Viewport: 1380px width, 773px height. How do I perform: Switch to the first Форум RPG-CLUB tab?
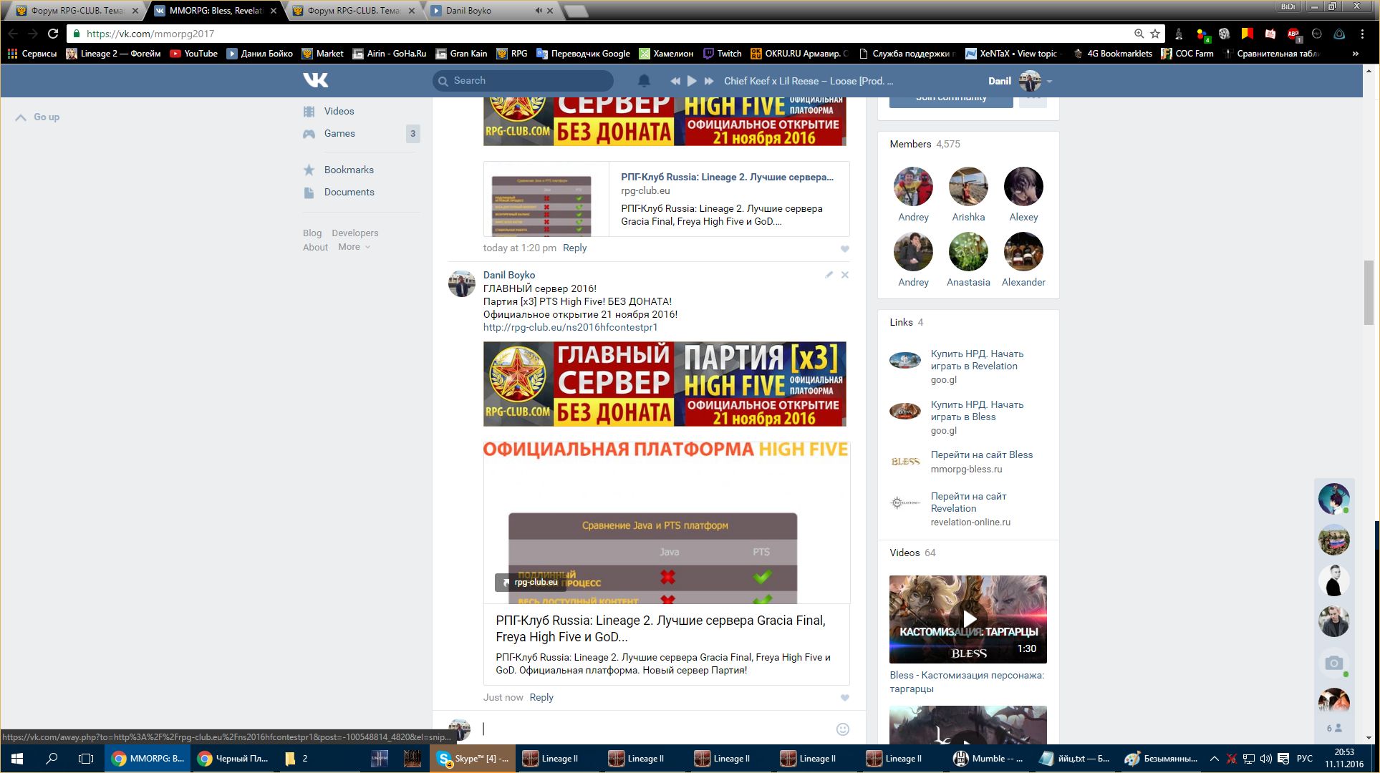[75, 11]
